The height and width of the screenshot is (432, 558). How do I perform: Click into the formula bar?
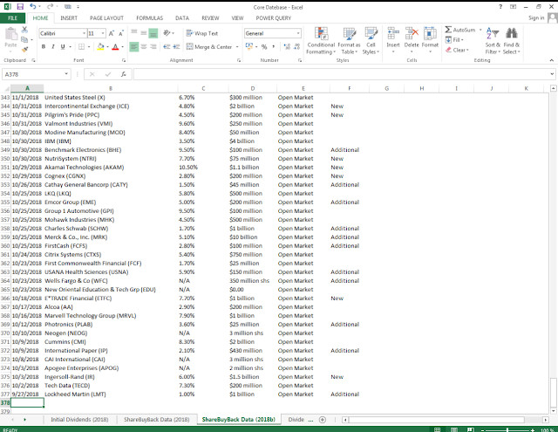click(x=342, y=74)
